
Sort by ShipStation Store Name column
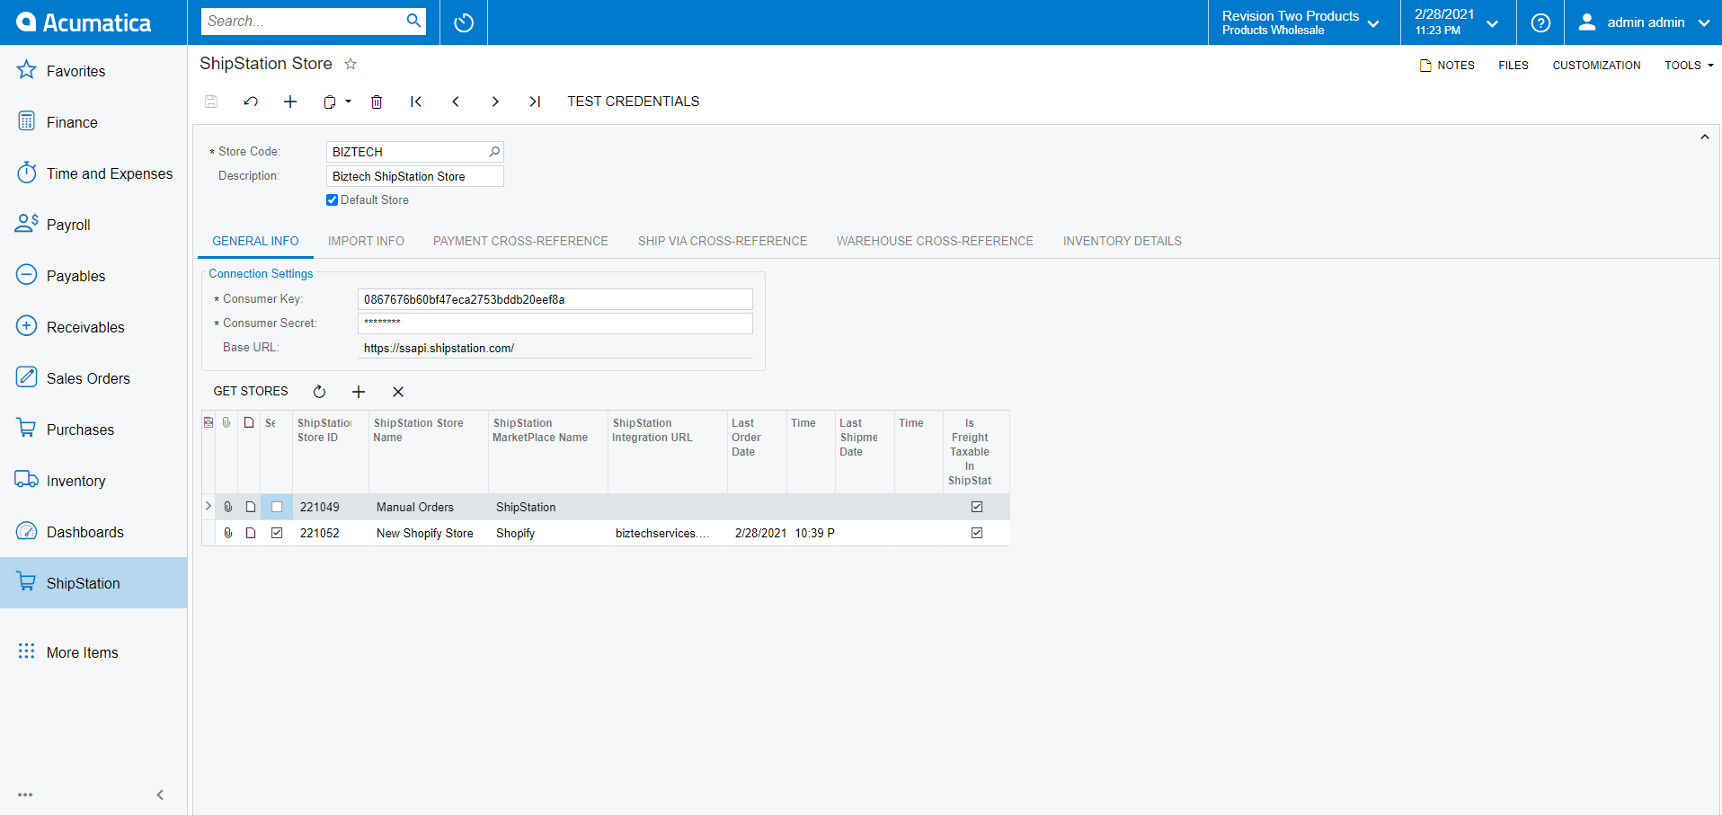tap(428, 452)
